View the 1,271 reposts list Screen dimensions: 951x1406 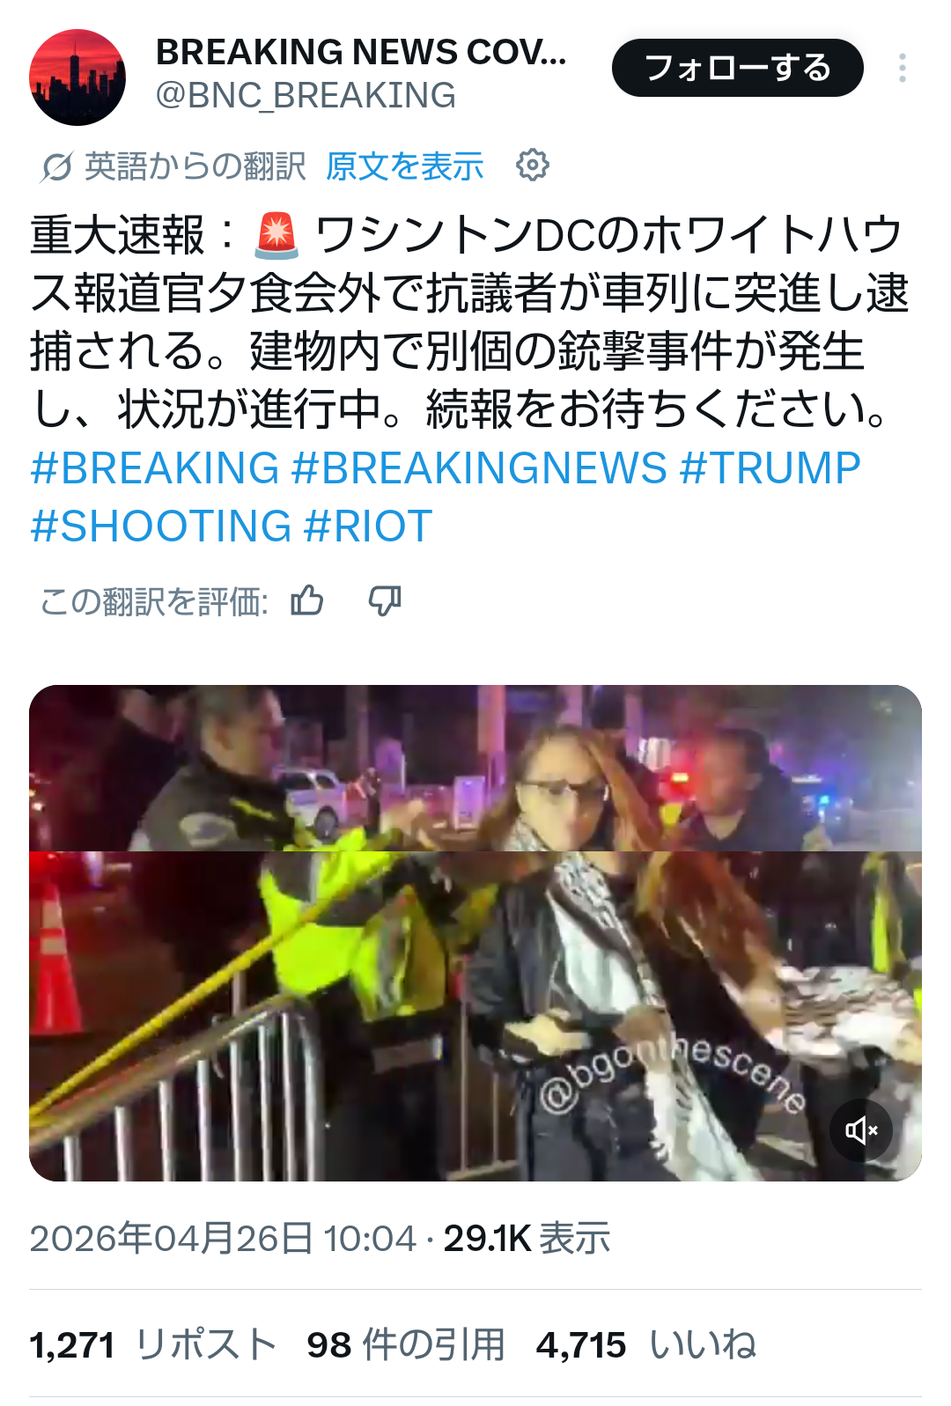(x=153, y=1344)
